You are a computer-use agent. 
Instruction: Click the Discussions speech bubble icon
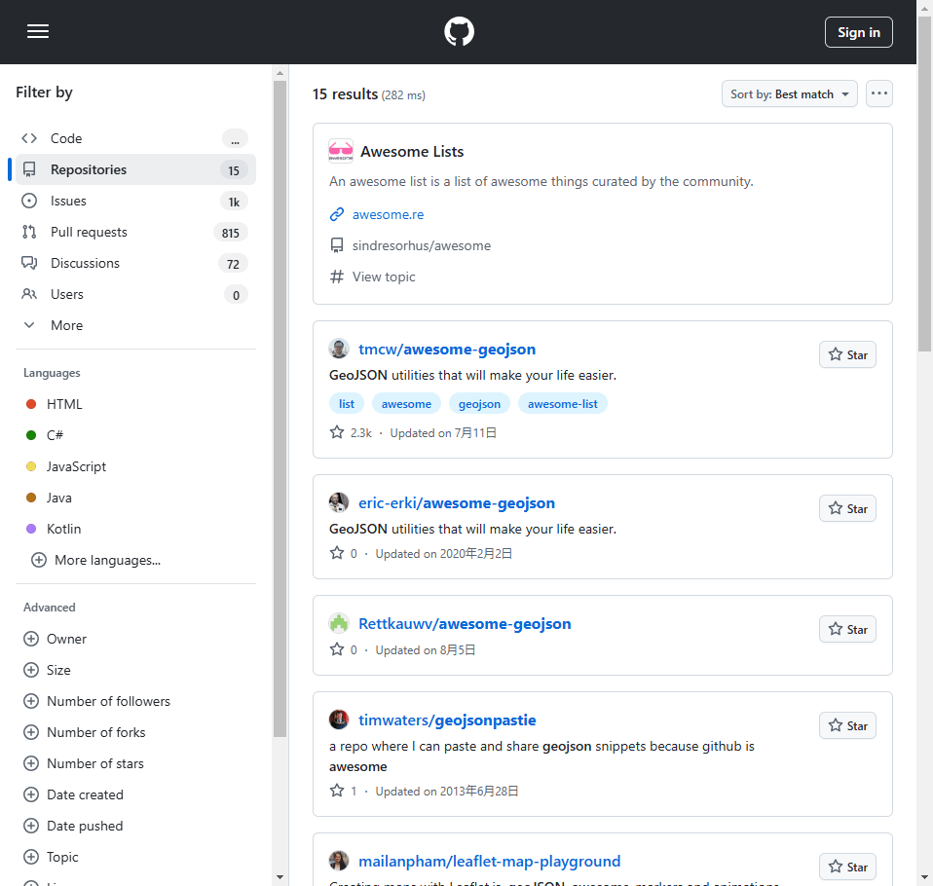tap(29, 263)
